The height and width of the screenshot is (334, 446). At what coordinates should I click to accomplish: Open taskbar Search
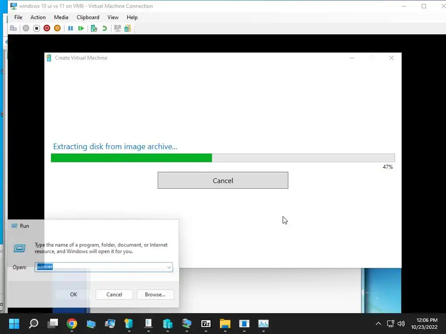click(x=34, y=324)
